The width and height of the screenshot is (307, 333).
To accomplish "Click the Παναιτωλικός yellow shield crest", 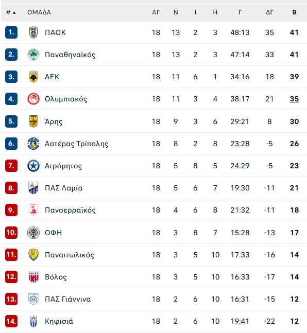I will click(x=33, y=255).
